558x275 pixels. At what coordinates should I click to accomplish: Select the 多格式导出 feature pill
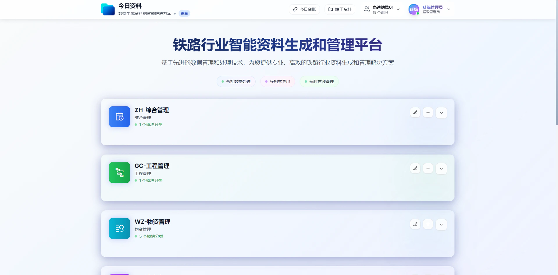pyautogui.click(x=278, y=81)
